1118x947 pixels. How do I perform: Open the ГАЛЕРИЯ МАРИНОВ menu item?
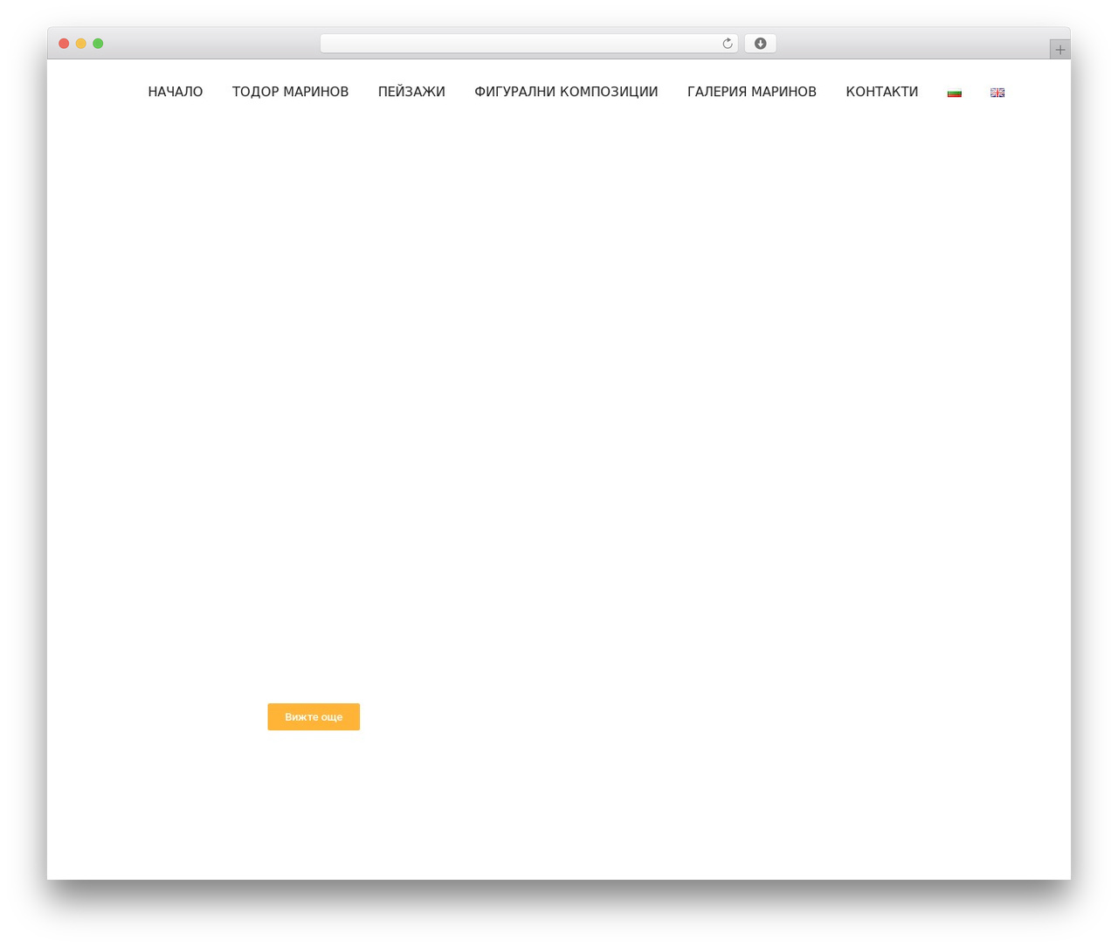coord(752,92)
